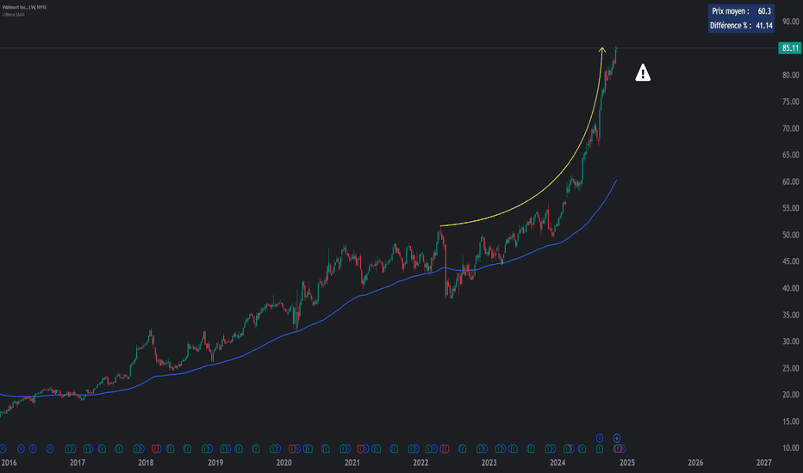The height and width of the screenshot is (473, 803).
Task: Click the 2019 time axis label
Action: [215, 463]
